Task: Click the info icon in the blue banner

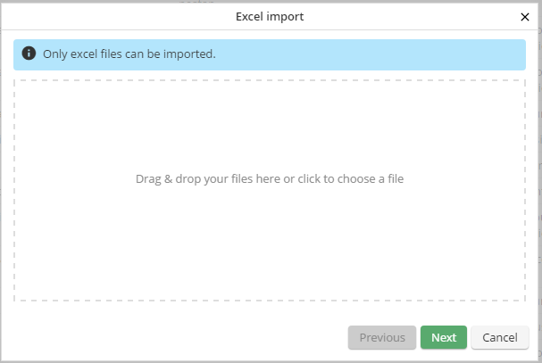Action: (x=29, y=54)
